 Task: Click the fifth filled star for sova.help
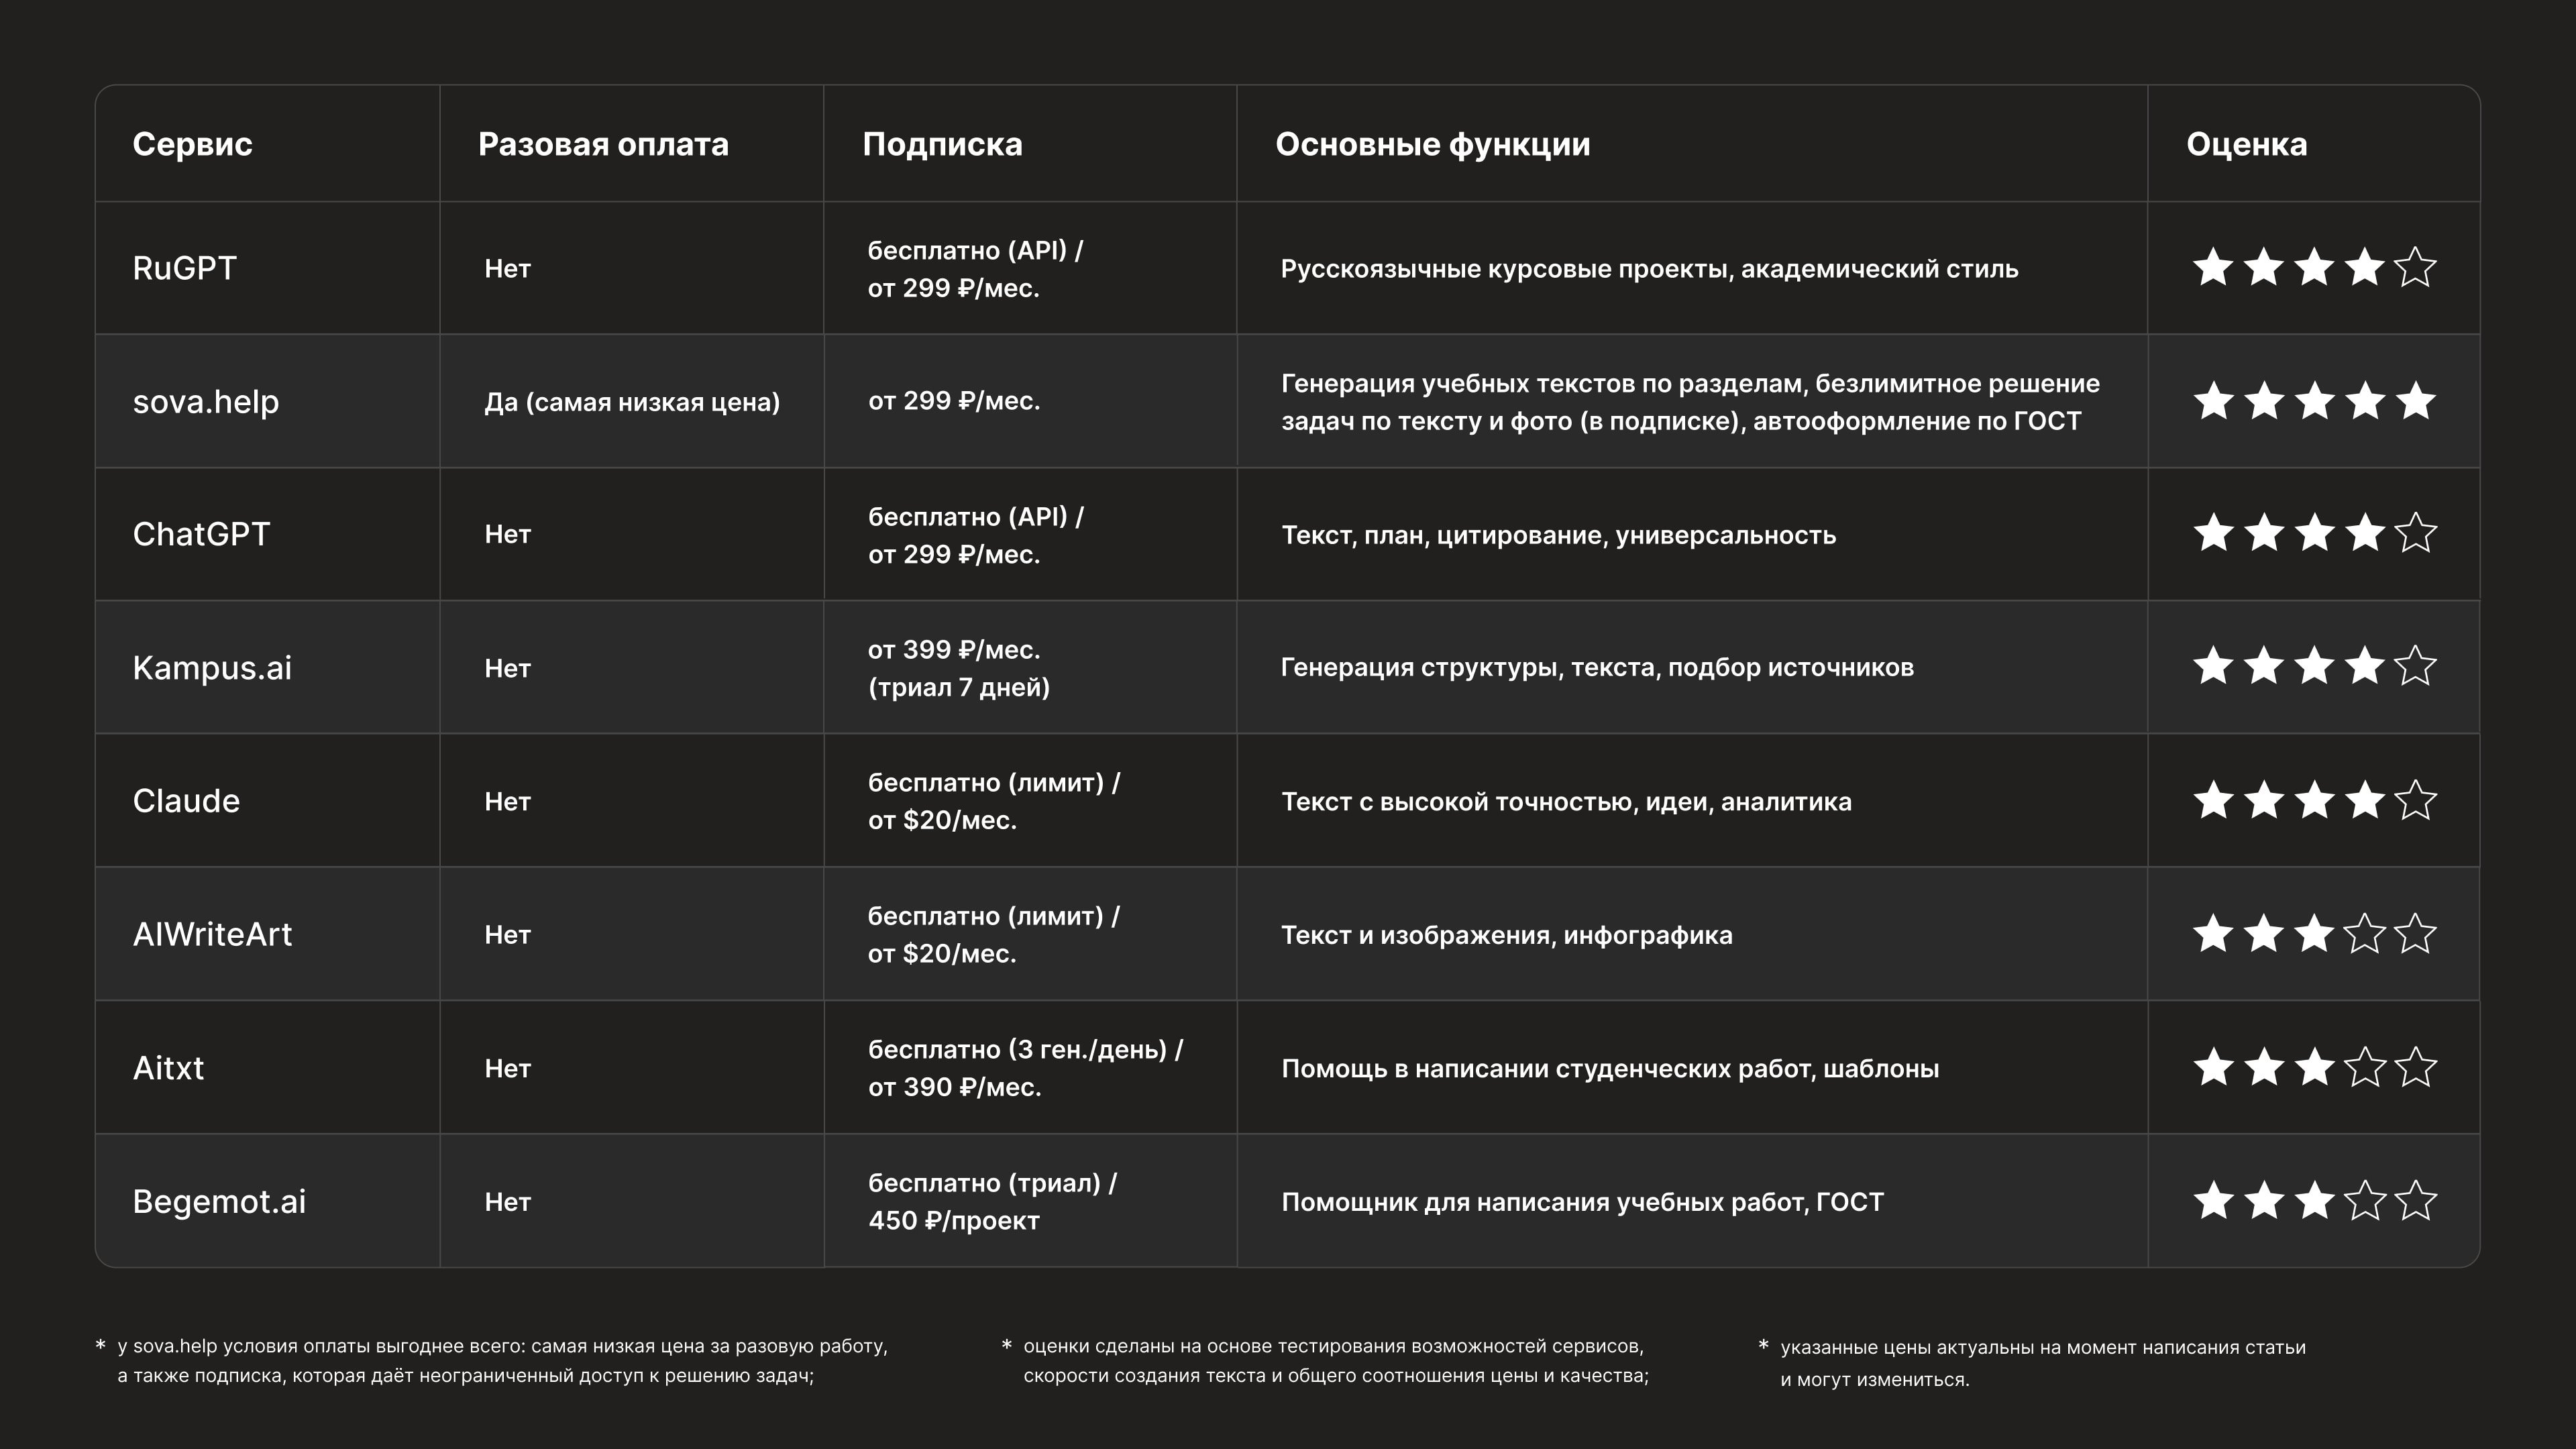coord(2415,401)
